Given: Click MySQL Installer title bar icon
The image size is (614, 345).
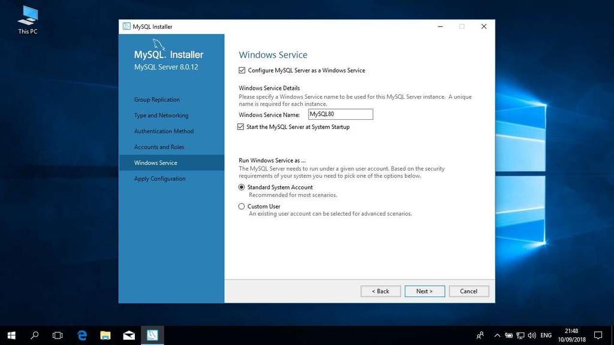Looking at the screenshot, I should click(127, 26).
